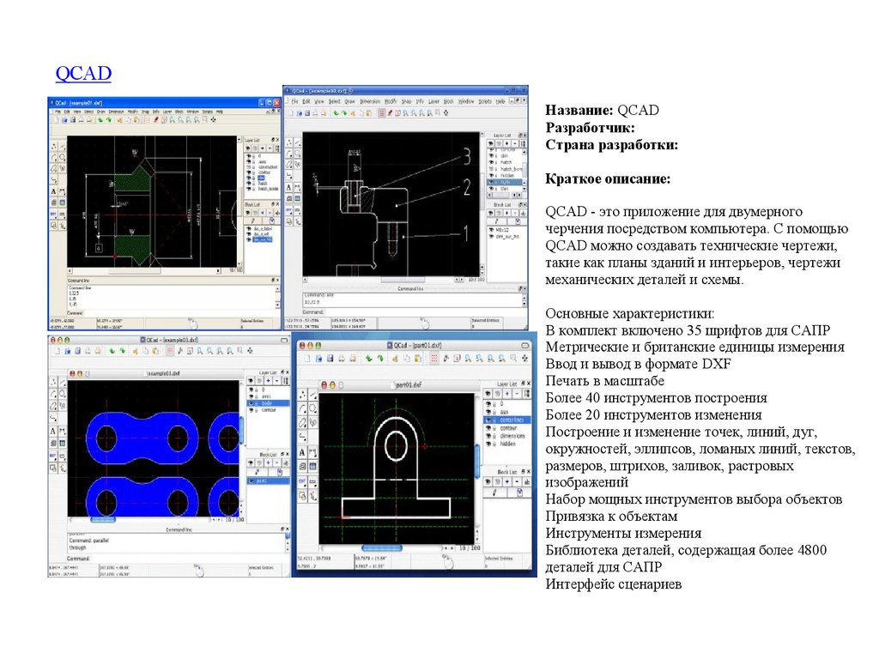879x659 pixels.
Task: Click Redo green arrow in part01.dxf window
Action: [380, 358]
